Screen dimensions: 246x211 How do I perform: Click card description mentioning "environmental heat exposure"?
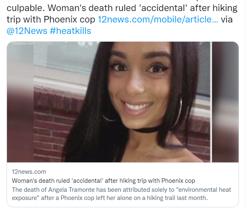click(x=122, y=194)
